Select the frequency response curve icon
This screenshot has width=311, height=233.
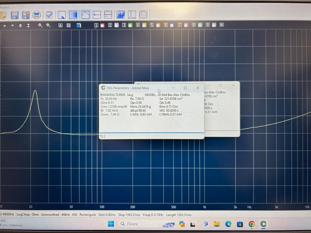[x=86, y=15]
